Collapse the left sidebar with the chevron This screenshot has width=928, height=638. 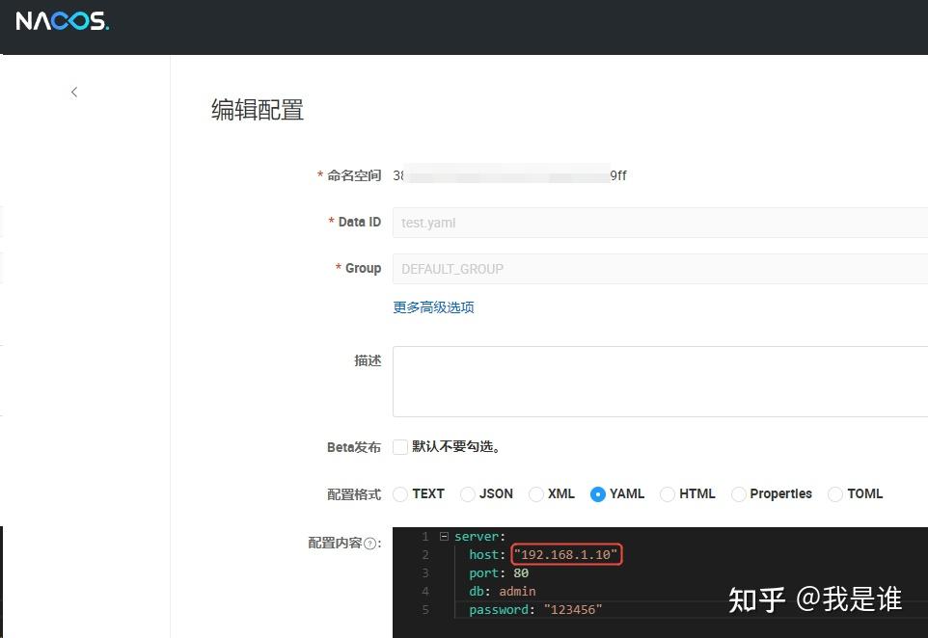(x=74, y=92)
